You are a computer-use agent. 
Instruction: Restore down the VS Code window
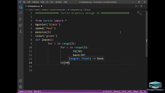[139, 2]
